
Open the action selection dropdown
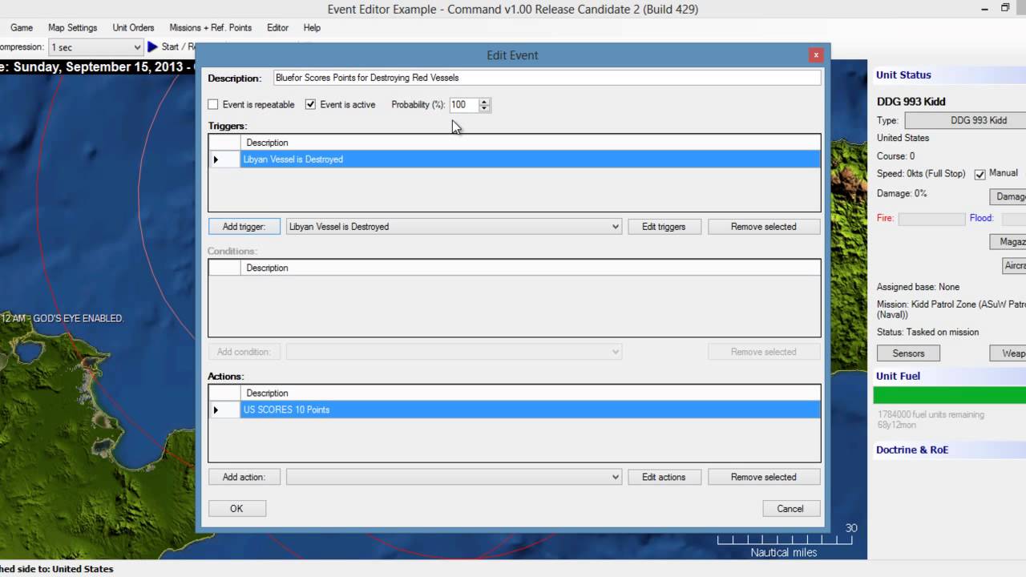(x=615, y=477)
